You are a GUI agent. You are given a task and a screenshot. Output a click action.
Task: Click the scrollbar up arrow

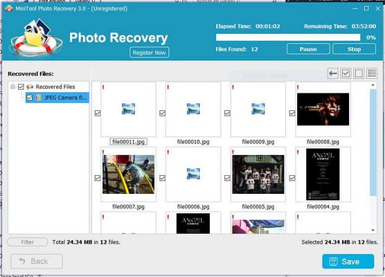pyautogui.click(x=373, y=85)
